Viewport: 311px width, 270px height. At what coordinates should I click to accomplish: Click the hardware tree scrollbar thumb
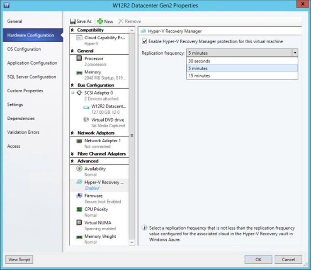[132, 136]
